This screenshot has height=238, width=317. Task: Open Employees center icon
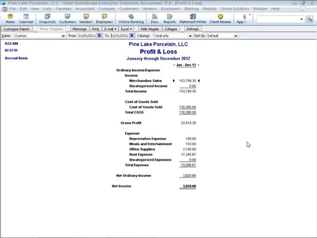(104, 18)
